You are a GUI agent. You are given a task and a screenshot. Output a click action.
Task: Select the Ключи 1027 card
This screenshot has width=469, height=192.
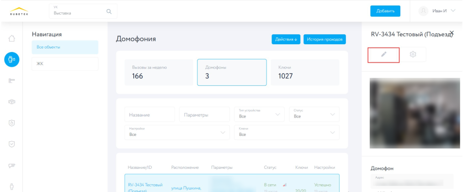point(305,73)
